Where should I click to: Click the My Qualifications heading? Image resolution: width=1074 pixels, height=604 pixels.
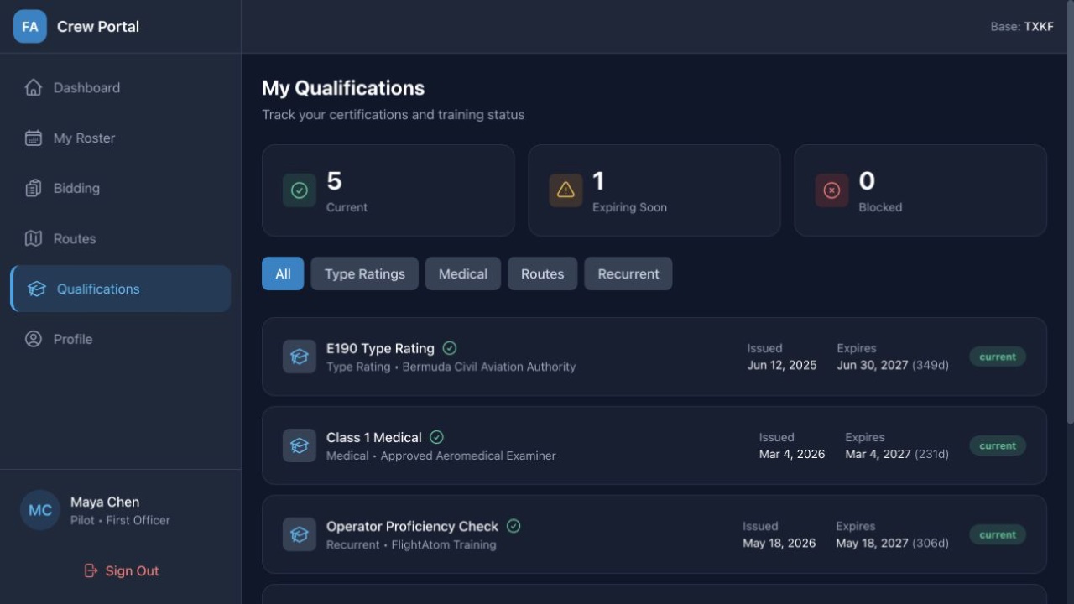[343, 88]
